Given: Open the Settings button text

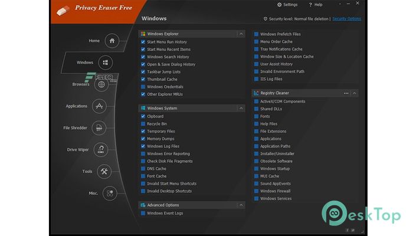Looking at the screenshot, I should pyautogui.click(x=290, y=5).
